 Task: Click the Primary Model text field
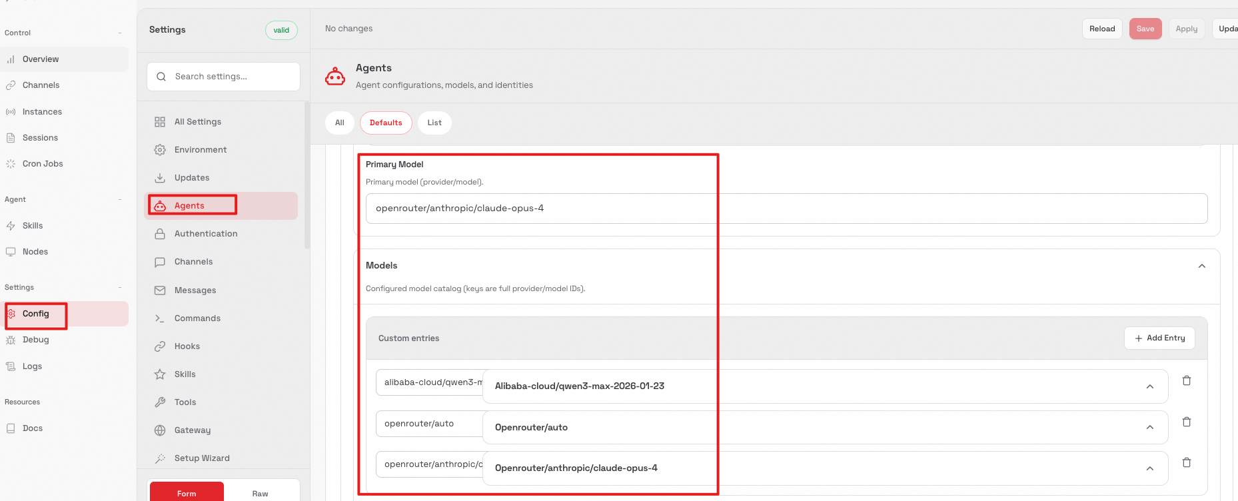pyautogui.click(x=786, y=209)
